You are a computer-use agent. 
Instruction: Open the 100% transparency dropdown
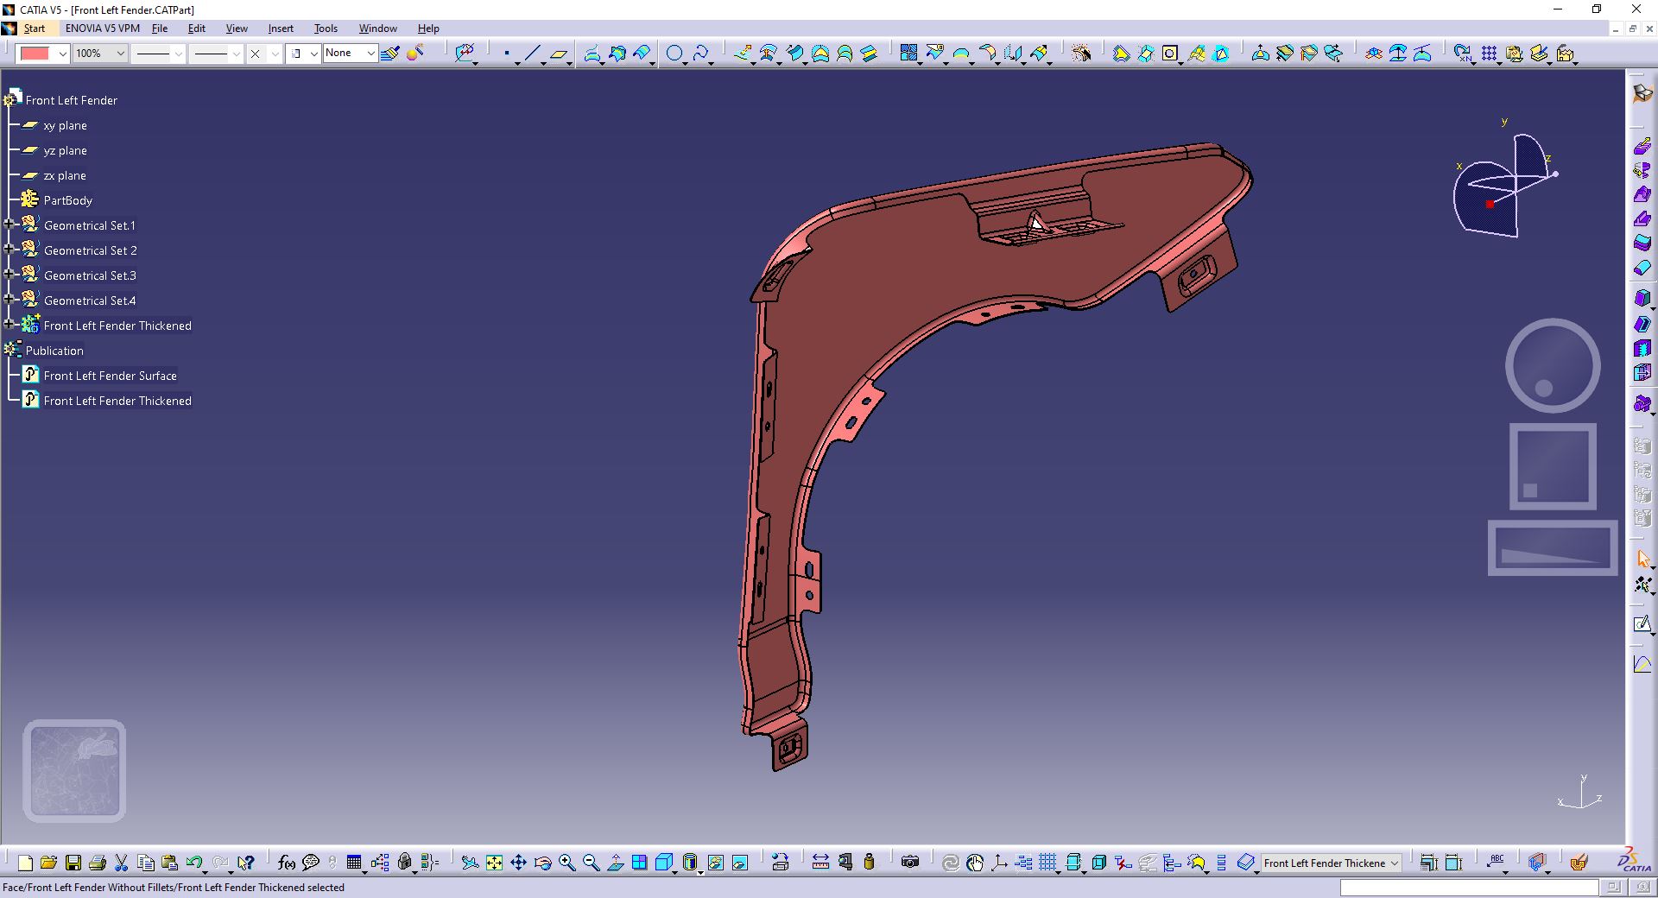[x=120, y=54]
